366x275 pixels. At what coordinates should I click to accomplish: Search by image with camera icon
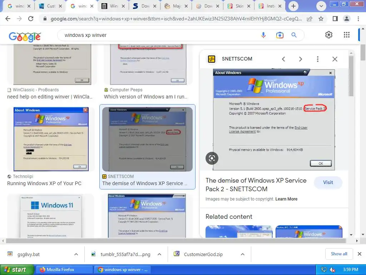(x=280, y=35)
